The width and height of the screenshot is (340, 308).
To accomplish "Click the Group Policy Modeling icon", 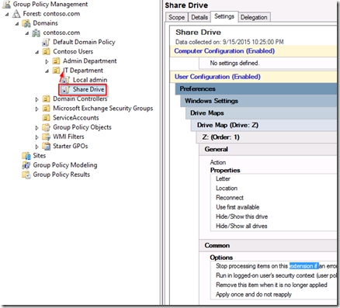I will (26, 165).
